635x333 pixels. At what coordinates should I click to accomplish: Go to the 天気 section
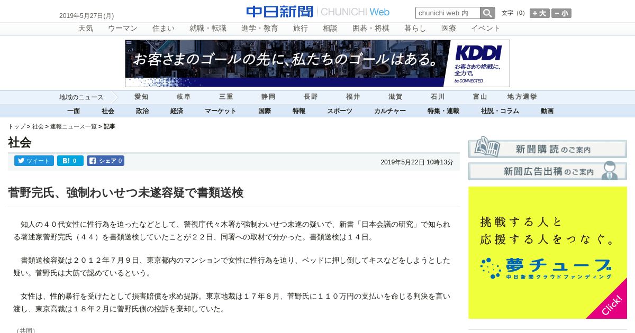point(86,29)
